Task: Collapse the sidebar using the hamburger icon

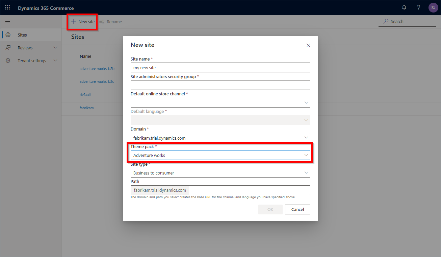Action: tap(7, 21)
